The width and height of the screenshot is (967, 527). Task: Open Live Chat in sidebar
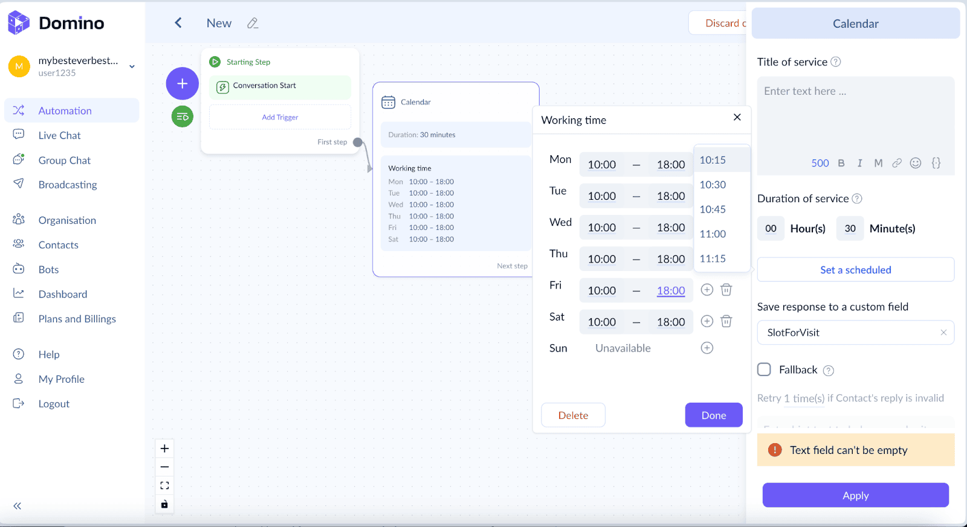click(59, 135)
